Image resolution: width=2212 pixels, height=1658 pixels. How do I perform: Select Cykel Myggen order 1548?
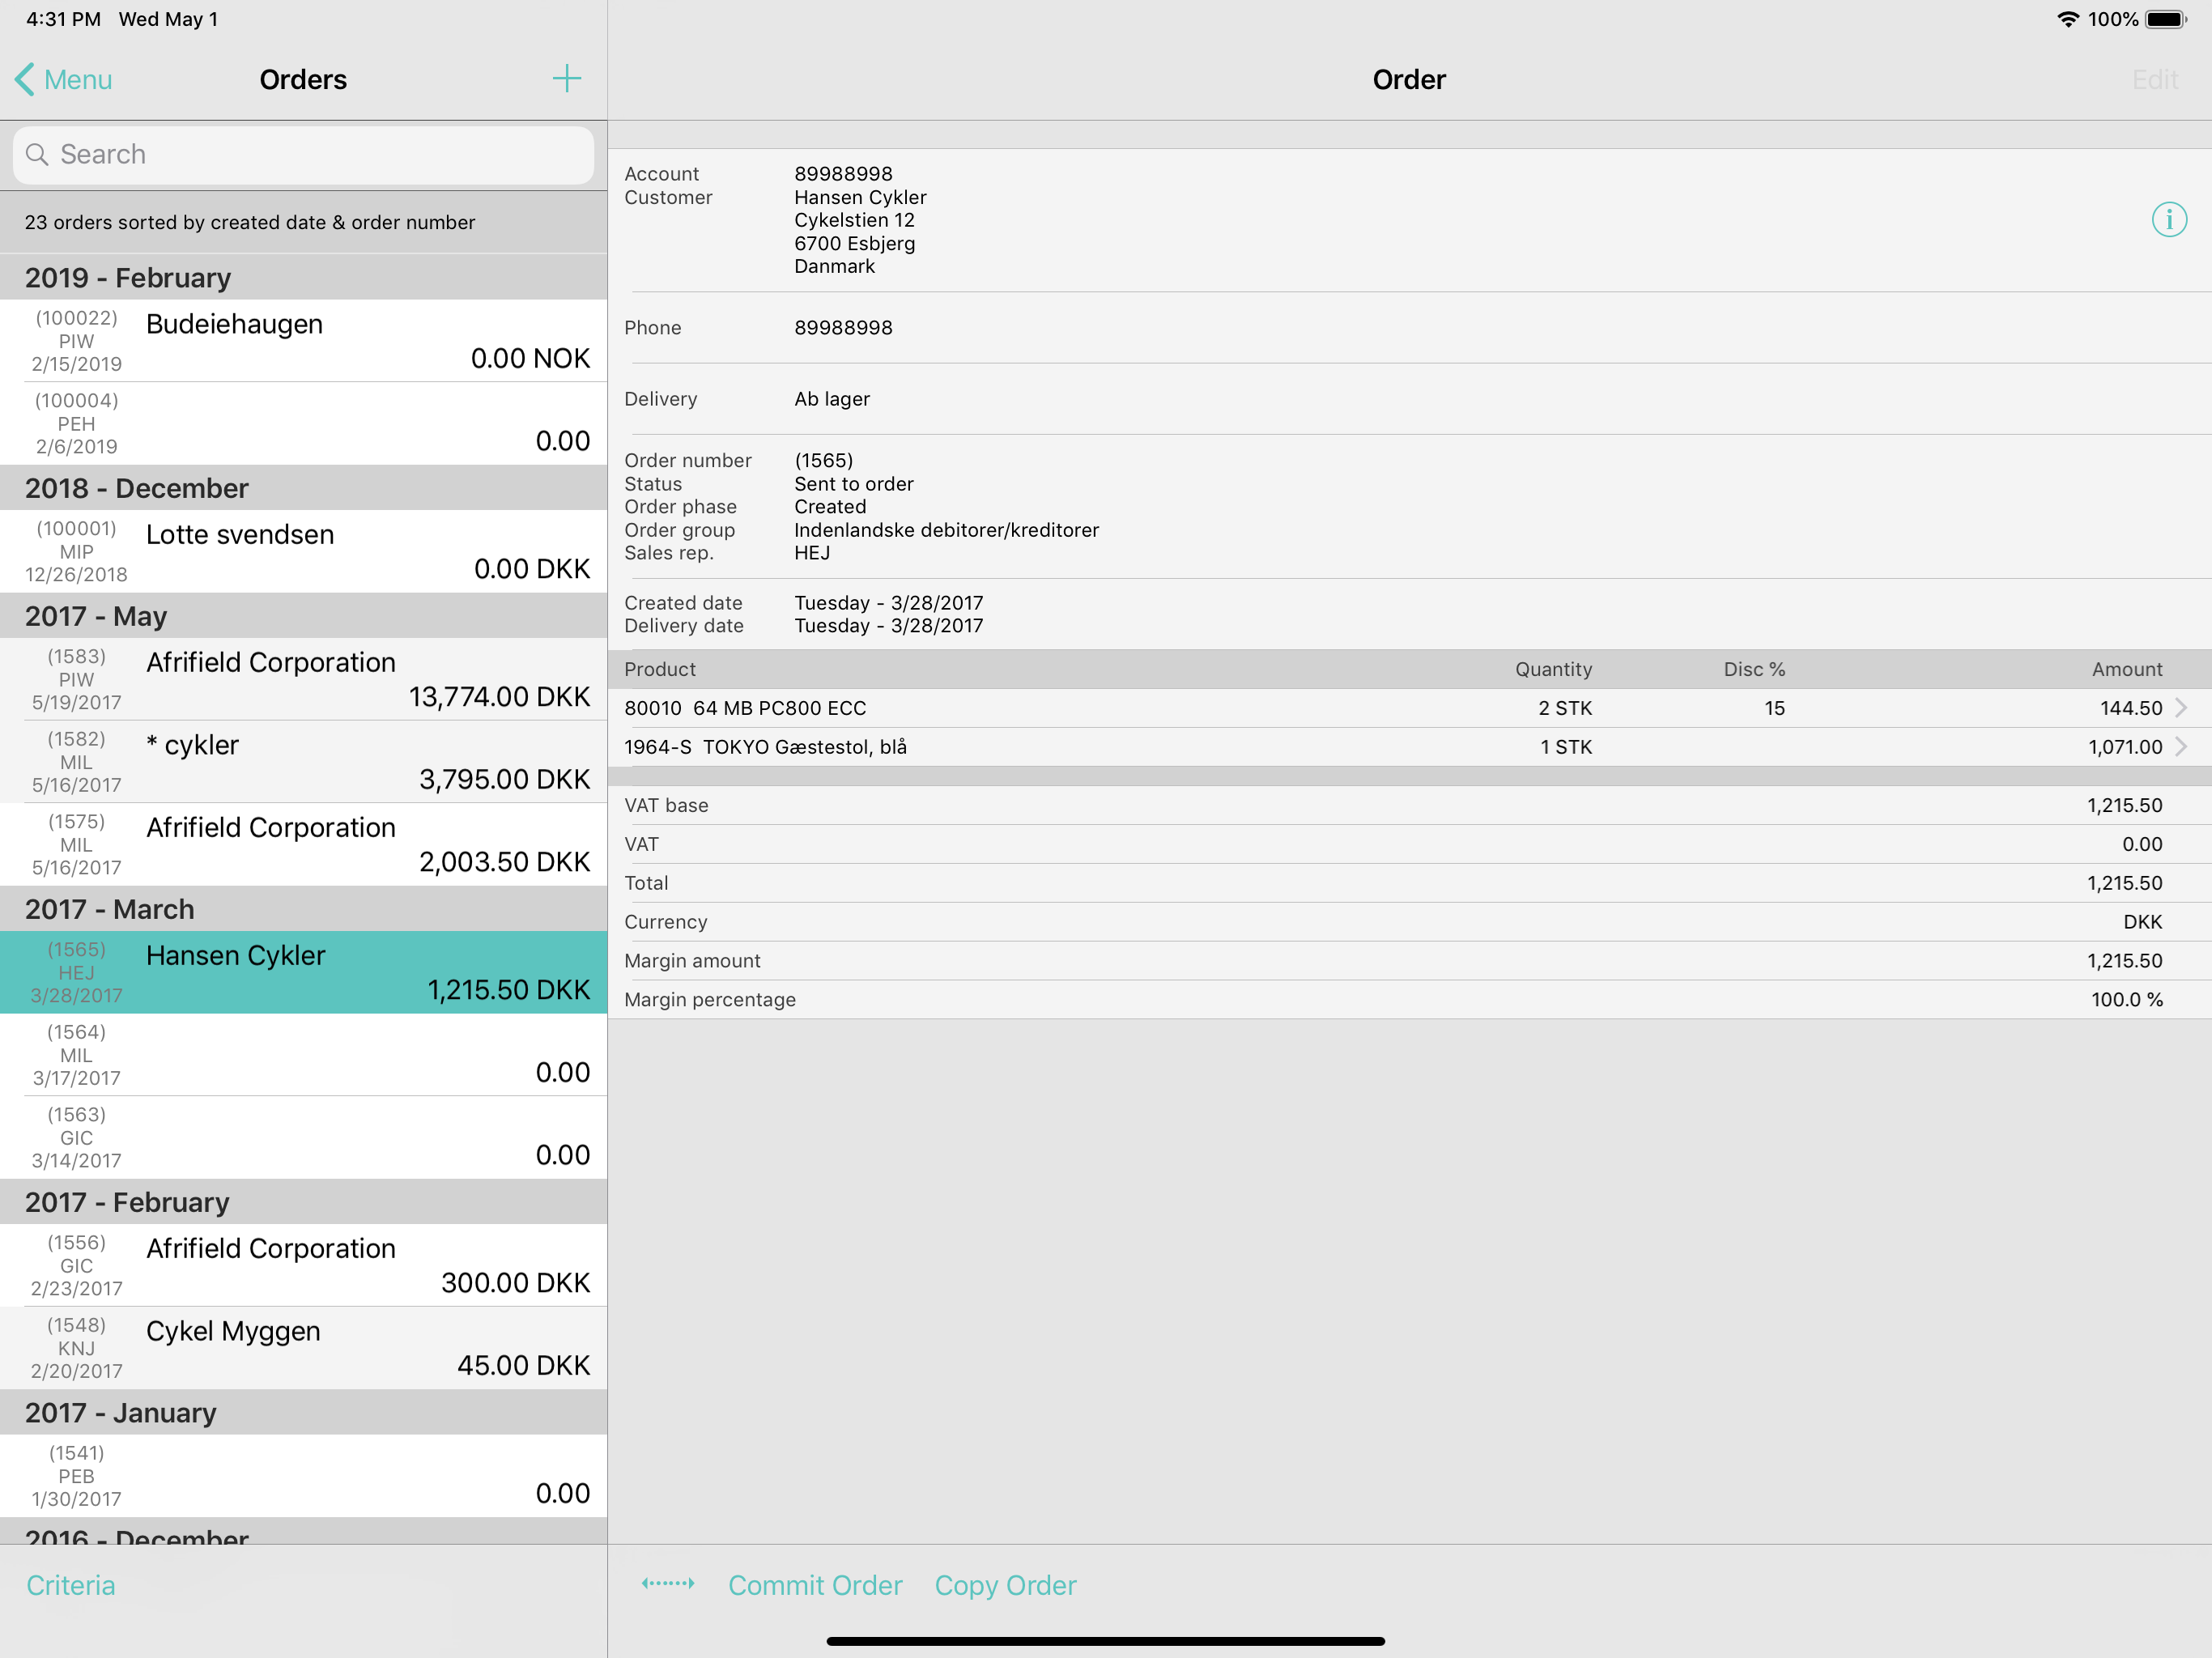[303, 1348]
